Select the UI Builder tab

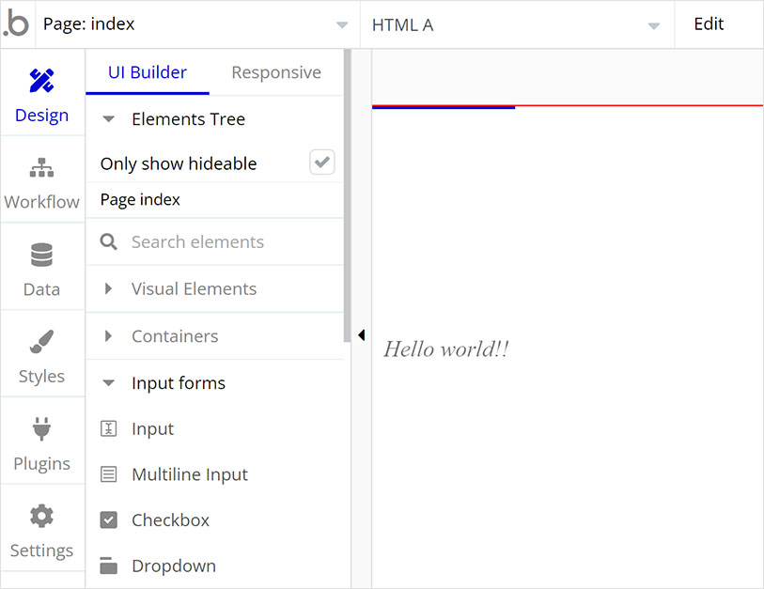[147, 71]
